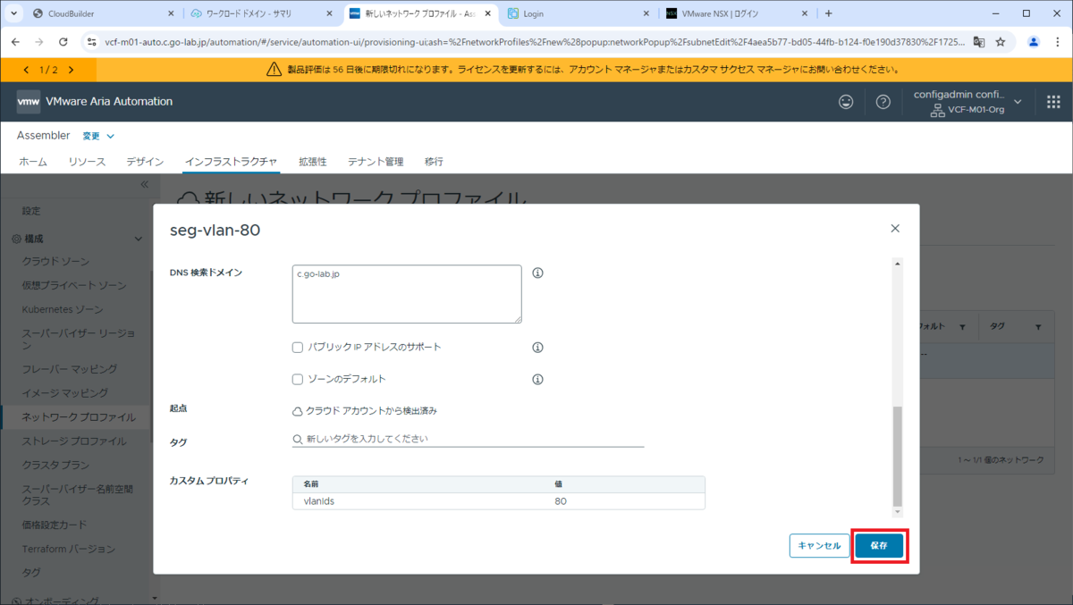This screenshot has height=605, width=1073.
Task: Open イメージ マッピング in the sidebar
Action: (64, 393)
